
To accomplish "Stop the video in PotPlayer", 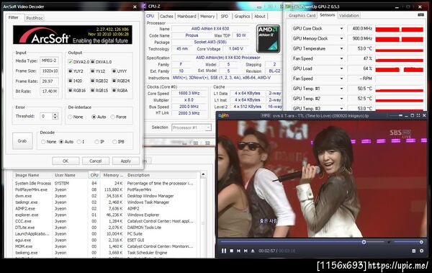I will click(231, 251).
